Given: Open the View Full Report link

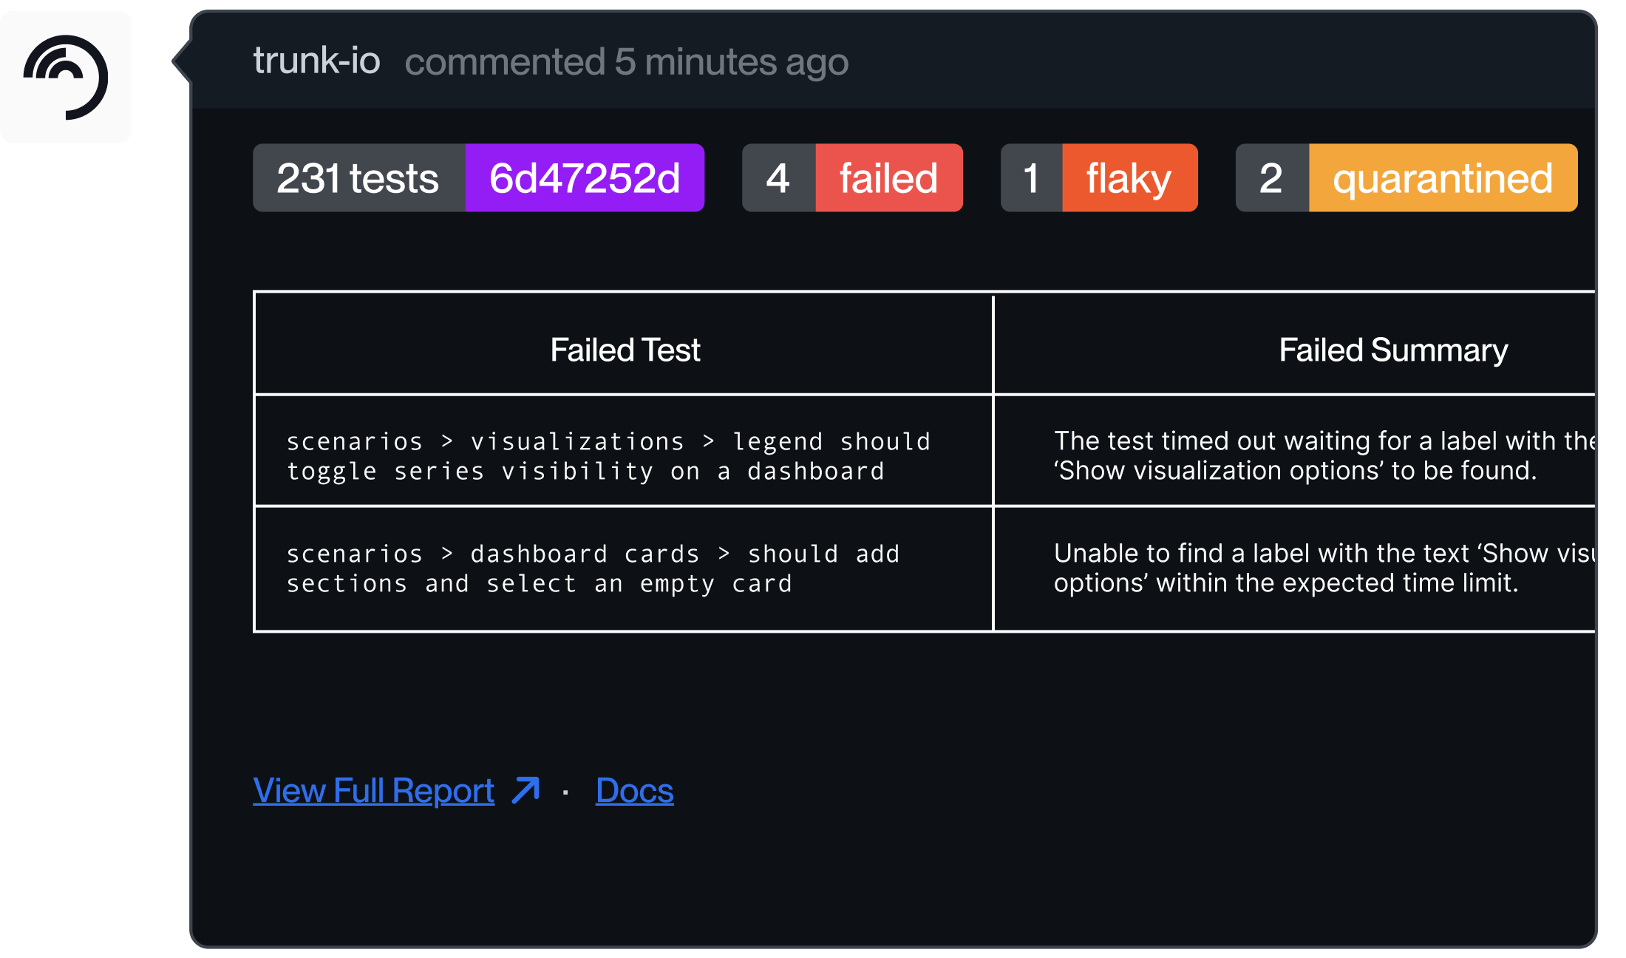Looking at the screenshot, I should point(373,790).
